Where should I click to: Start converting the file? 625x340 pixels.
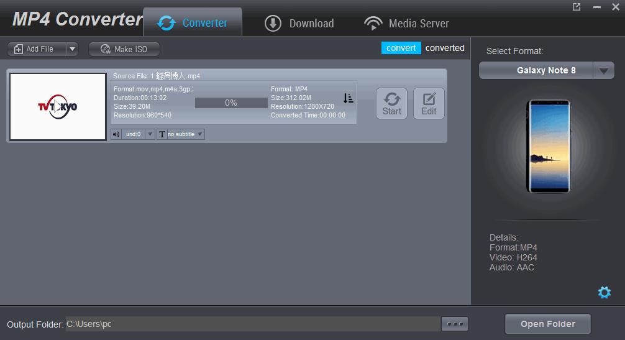pos(391,104)
